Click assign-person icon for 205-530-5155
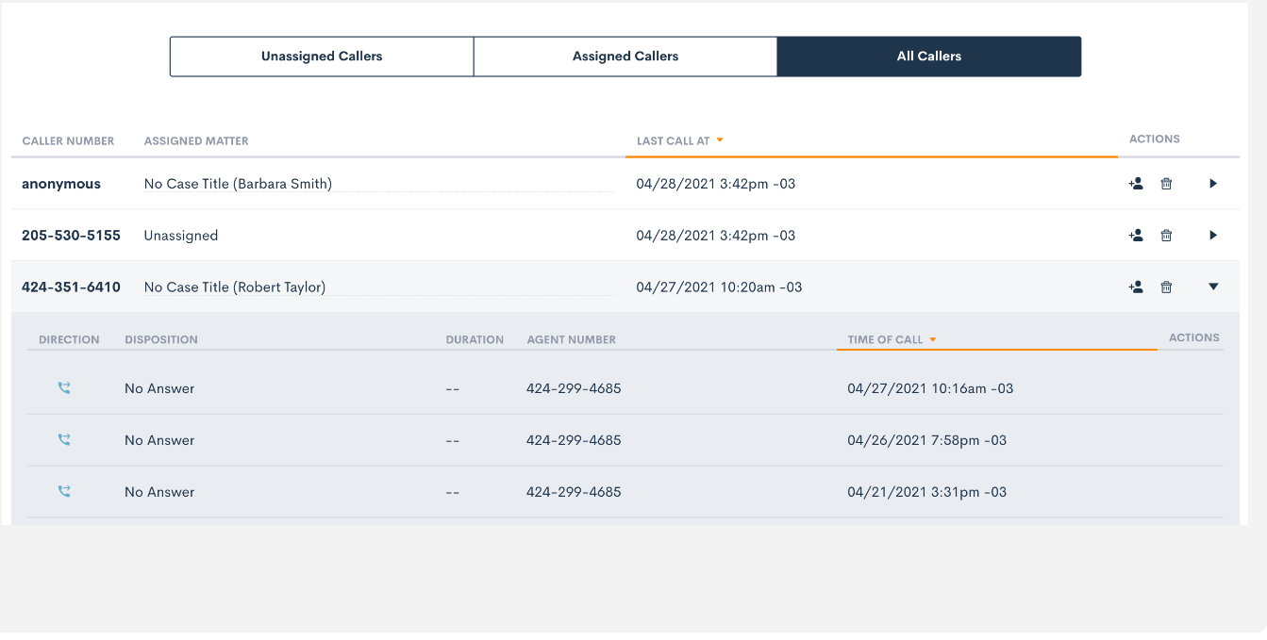1267x640 pixels. tap(1136, 236)
